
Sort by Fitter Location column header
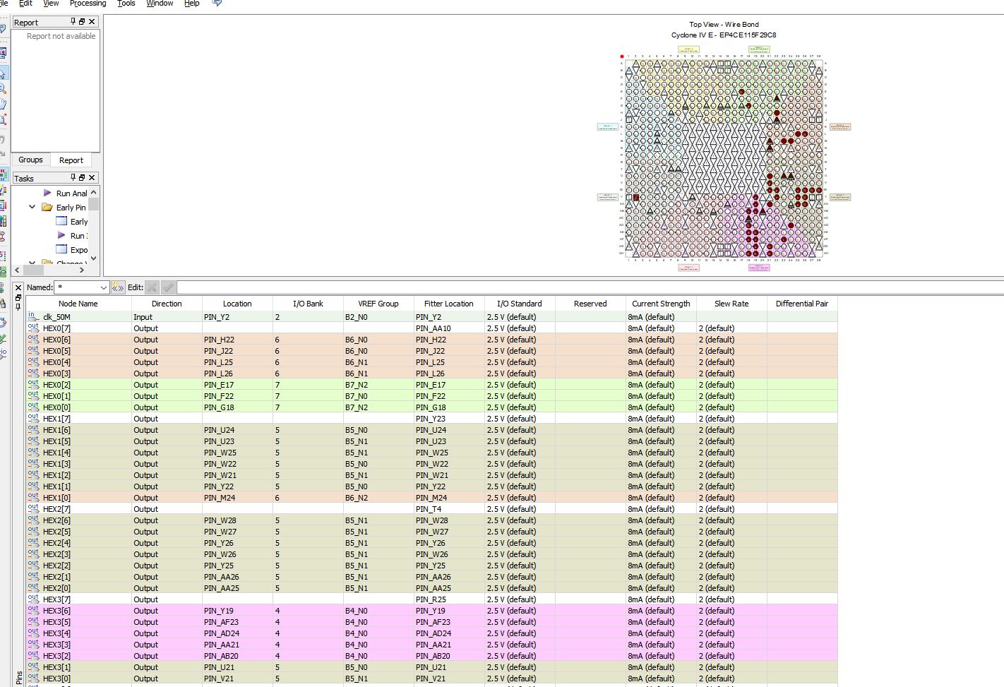click(x=449, y=304)
